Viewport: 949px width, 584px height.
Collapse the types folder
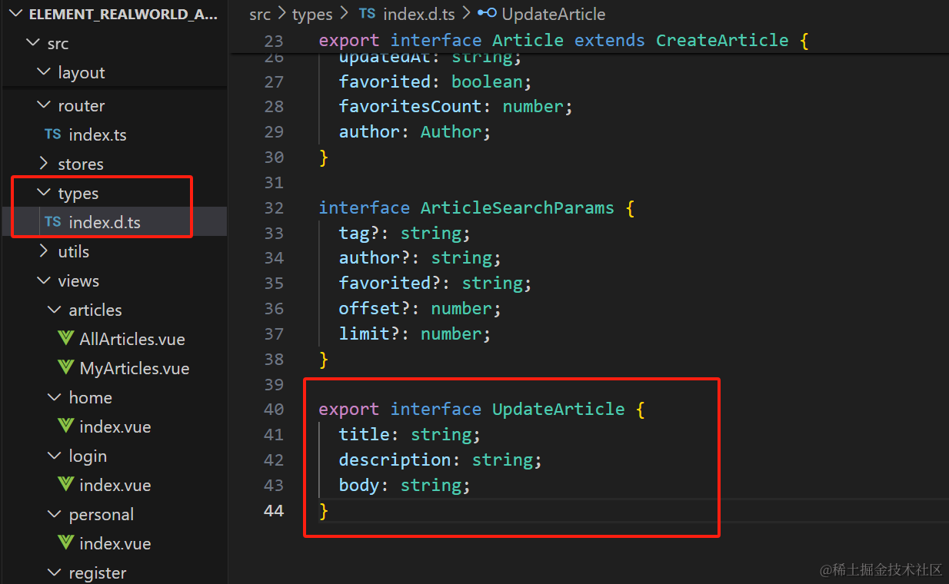[x=44, y=193]
